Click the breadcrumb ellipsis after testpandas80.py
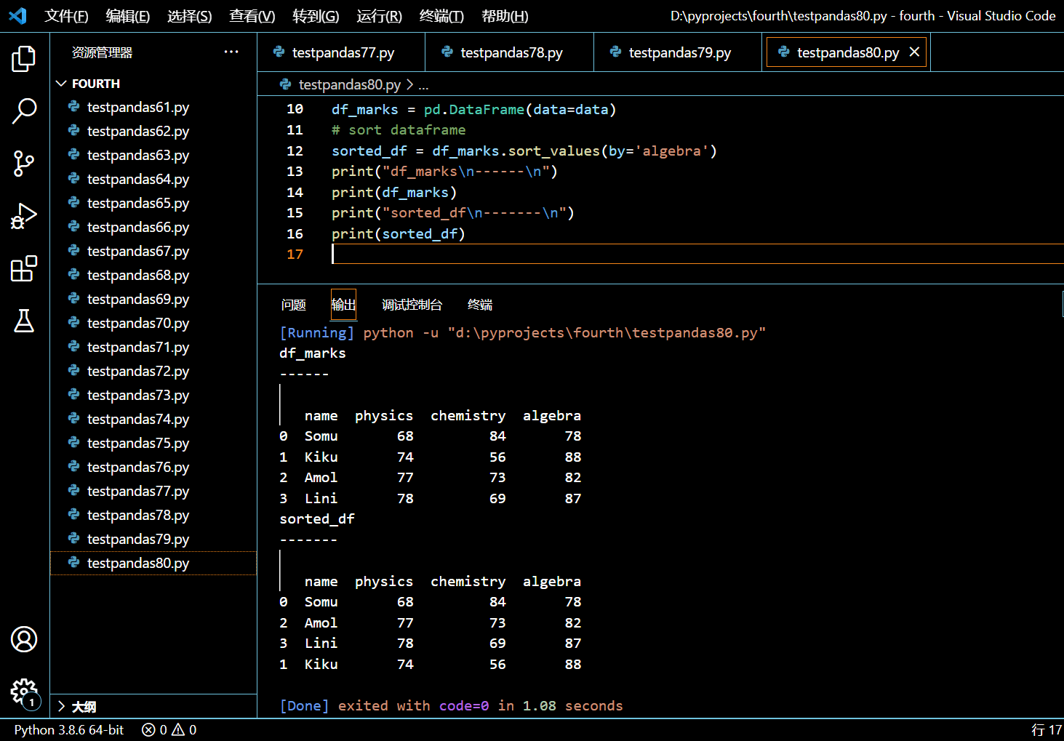Screen dimensions: 1064x741 tap(423, 85)
